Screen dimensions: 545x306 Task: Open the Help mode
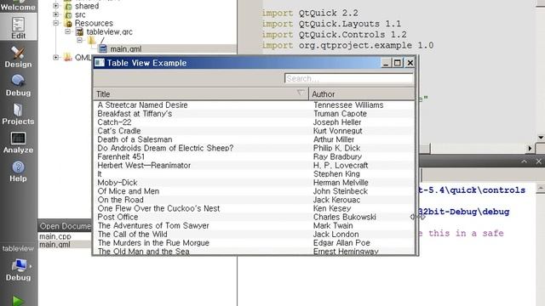tap(18, 171)
